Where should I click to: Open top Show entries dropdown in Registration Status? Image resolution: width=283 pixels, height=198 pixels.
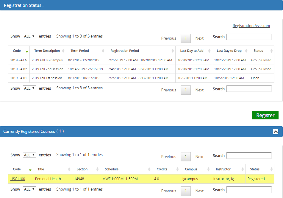click(x=29, y=36)
